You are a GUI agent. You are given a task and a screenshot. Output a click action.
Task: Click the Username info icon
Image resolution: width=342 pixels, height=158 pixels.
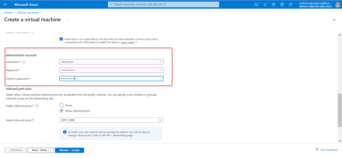click(24, 62)
